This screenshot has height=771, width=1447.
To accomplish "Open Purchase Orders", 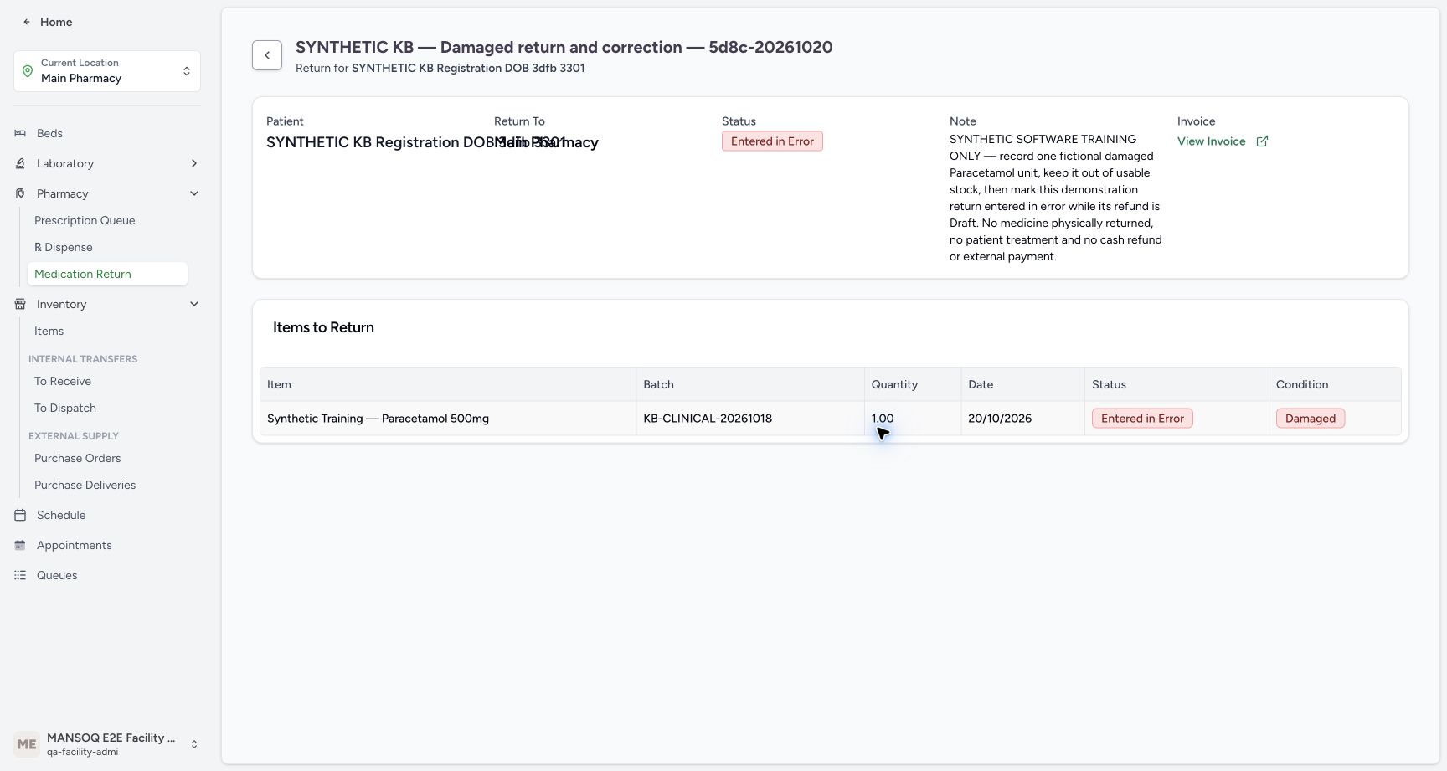I will coord(77,458).
